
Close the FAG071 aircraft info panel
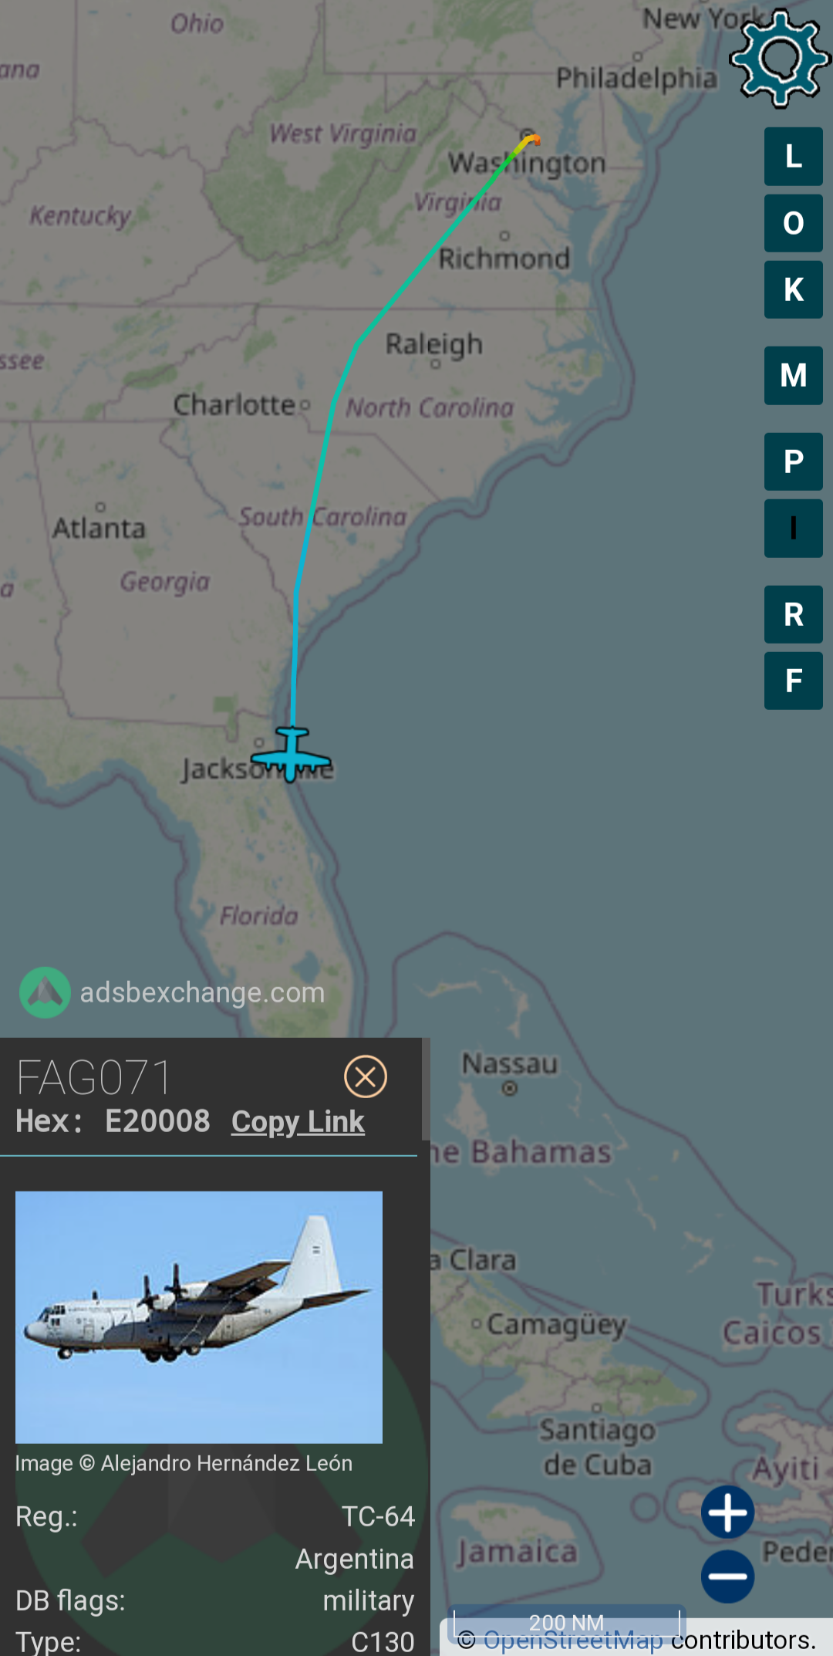tap(366, 1076)
